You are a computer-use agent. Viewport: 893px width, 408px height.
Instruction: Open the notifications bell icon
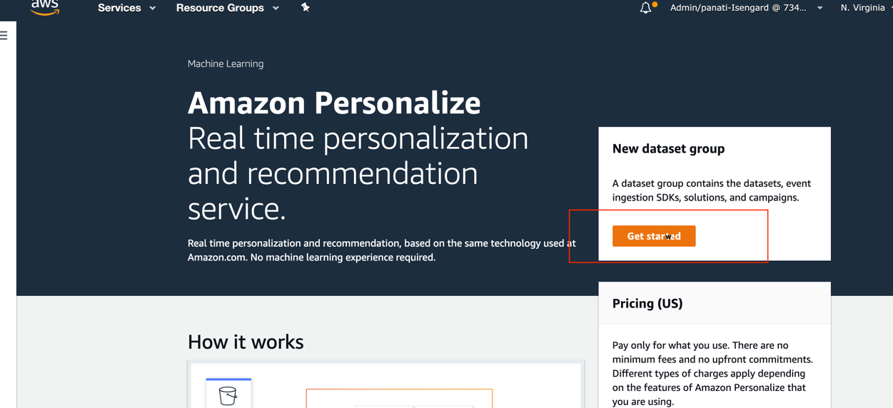[x=645, y=8]
